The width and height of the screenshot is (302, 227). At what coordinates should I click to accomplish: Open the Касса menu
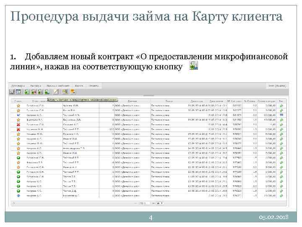tap(79, 86)
